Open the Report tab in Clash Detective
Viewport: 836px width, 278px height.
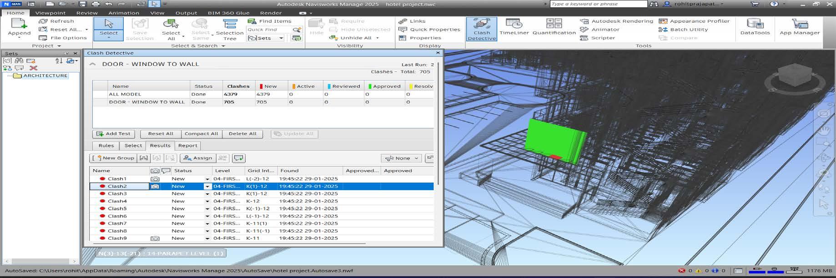(x=188, y=146)
